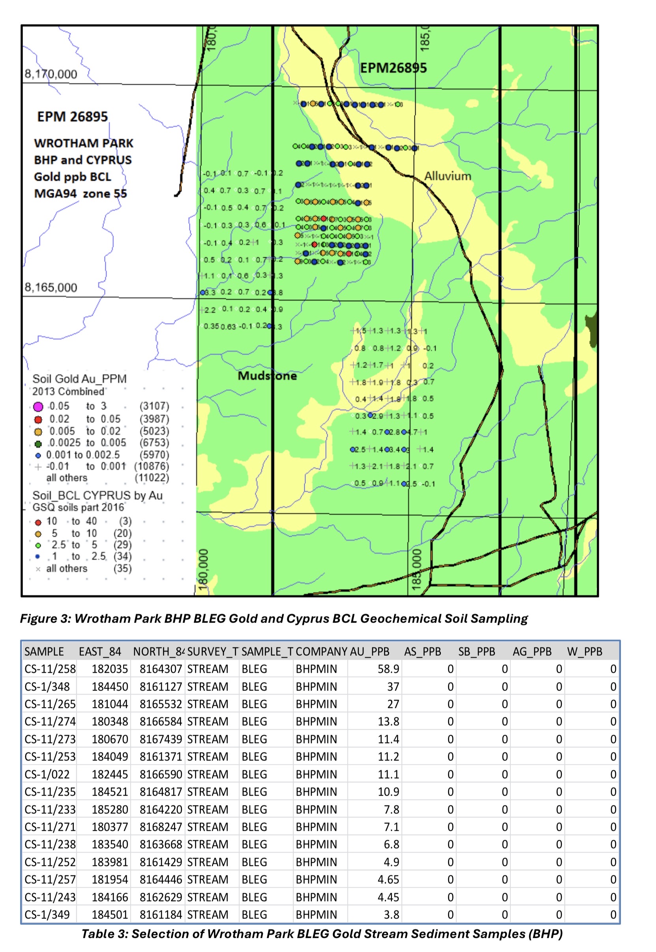The width and height of the screenshot is (656, 952).
Task: Click the 8,165,000 northing grid label
Action: tap(51, 287)
